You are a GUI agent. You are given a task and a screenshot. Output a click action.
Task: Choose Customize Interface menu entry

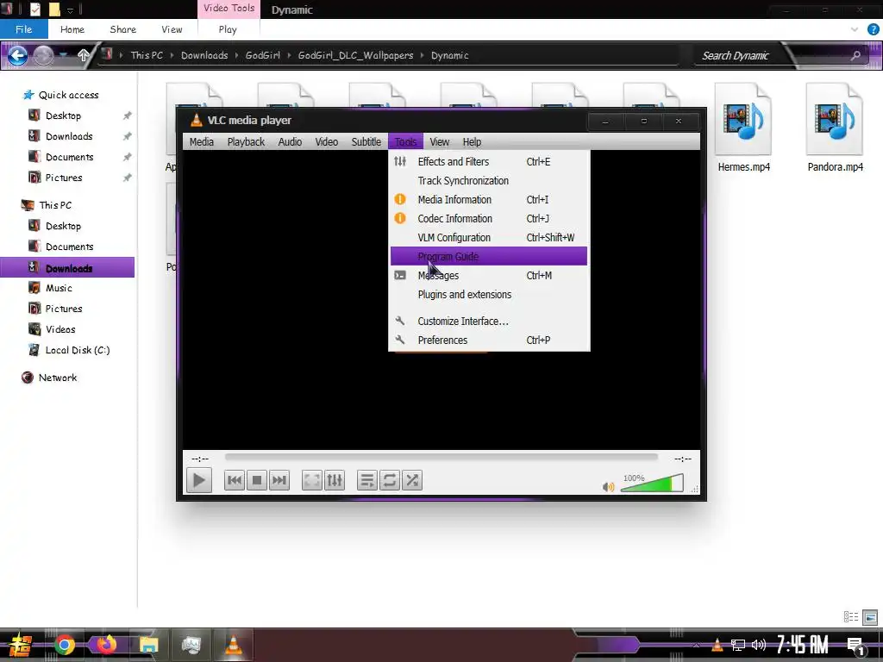click(x=489, y=321)
